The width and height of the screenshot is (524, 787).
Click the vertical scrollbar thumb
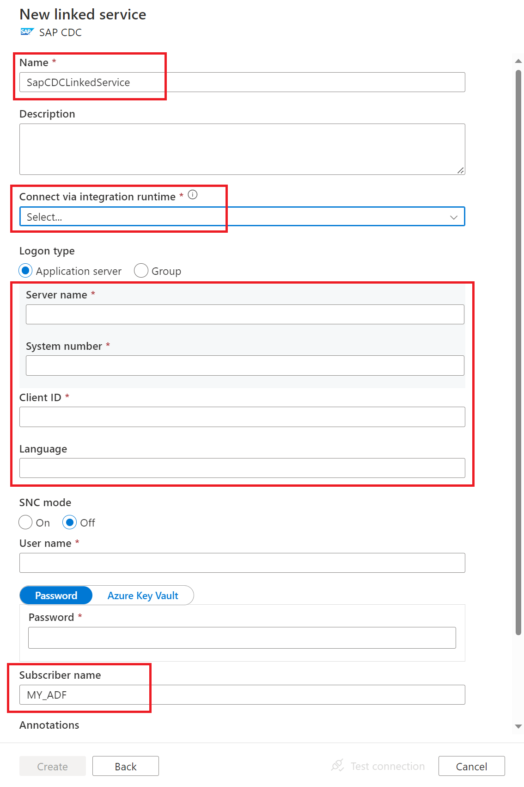coord(518,352)
